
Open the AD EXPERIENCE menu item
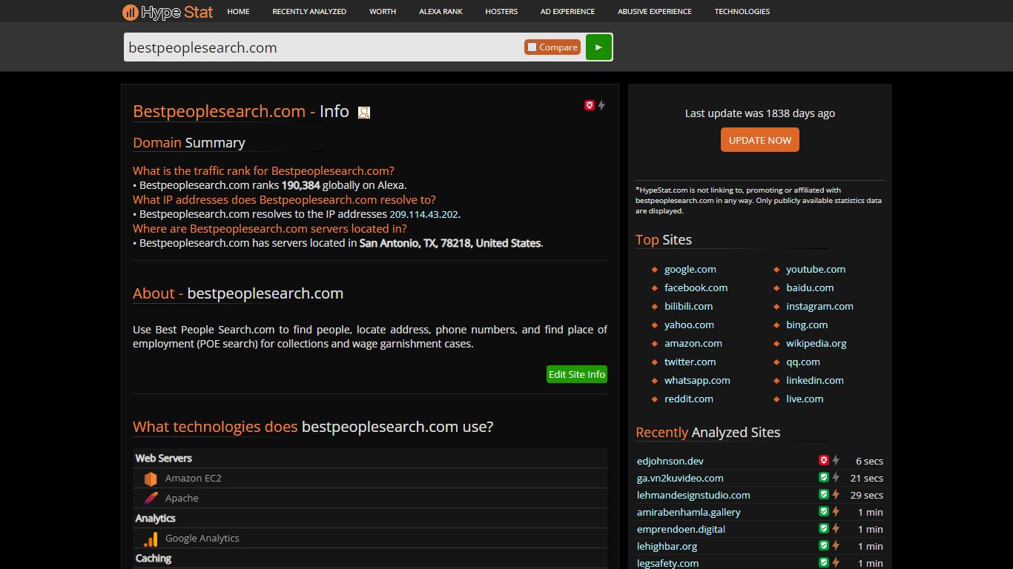[567, 12]
